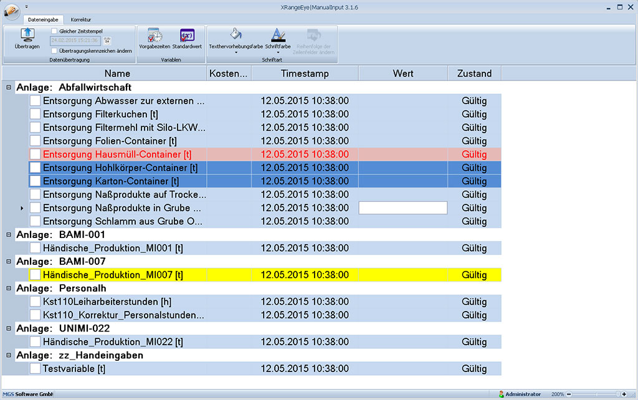
Task: Switch to the Dateneingabe tab
Action: coord(43,19)
